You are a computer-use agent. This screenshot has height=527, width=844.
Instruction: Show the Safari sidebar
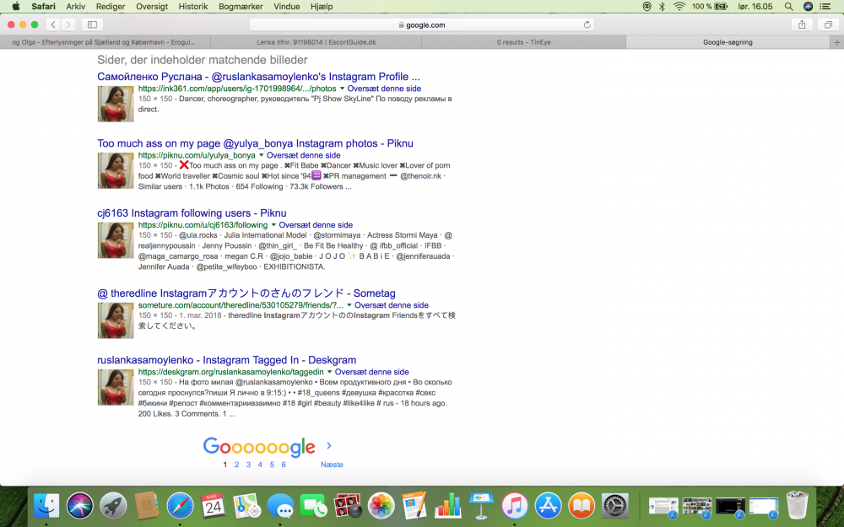coord(92,24)
